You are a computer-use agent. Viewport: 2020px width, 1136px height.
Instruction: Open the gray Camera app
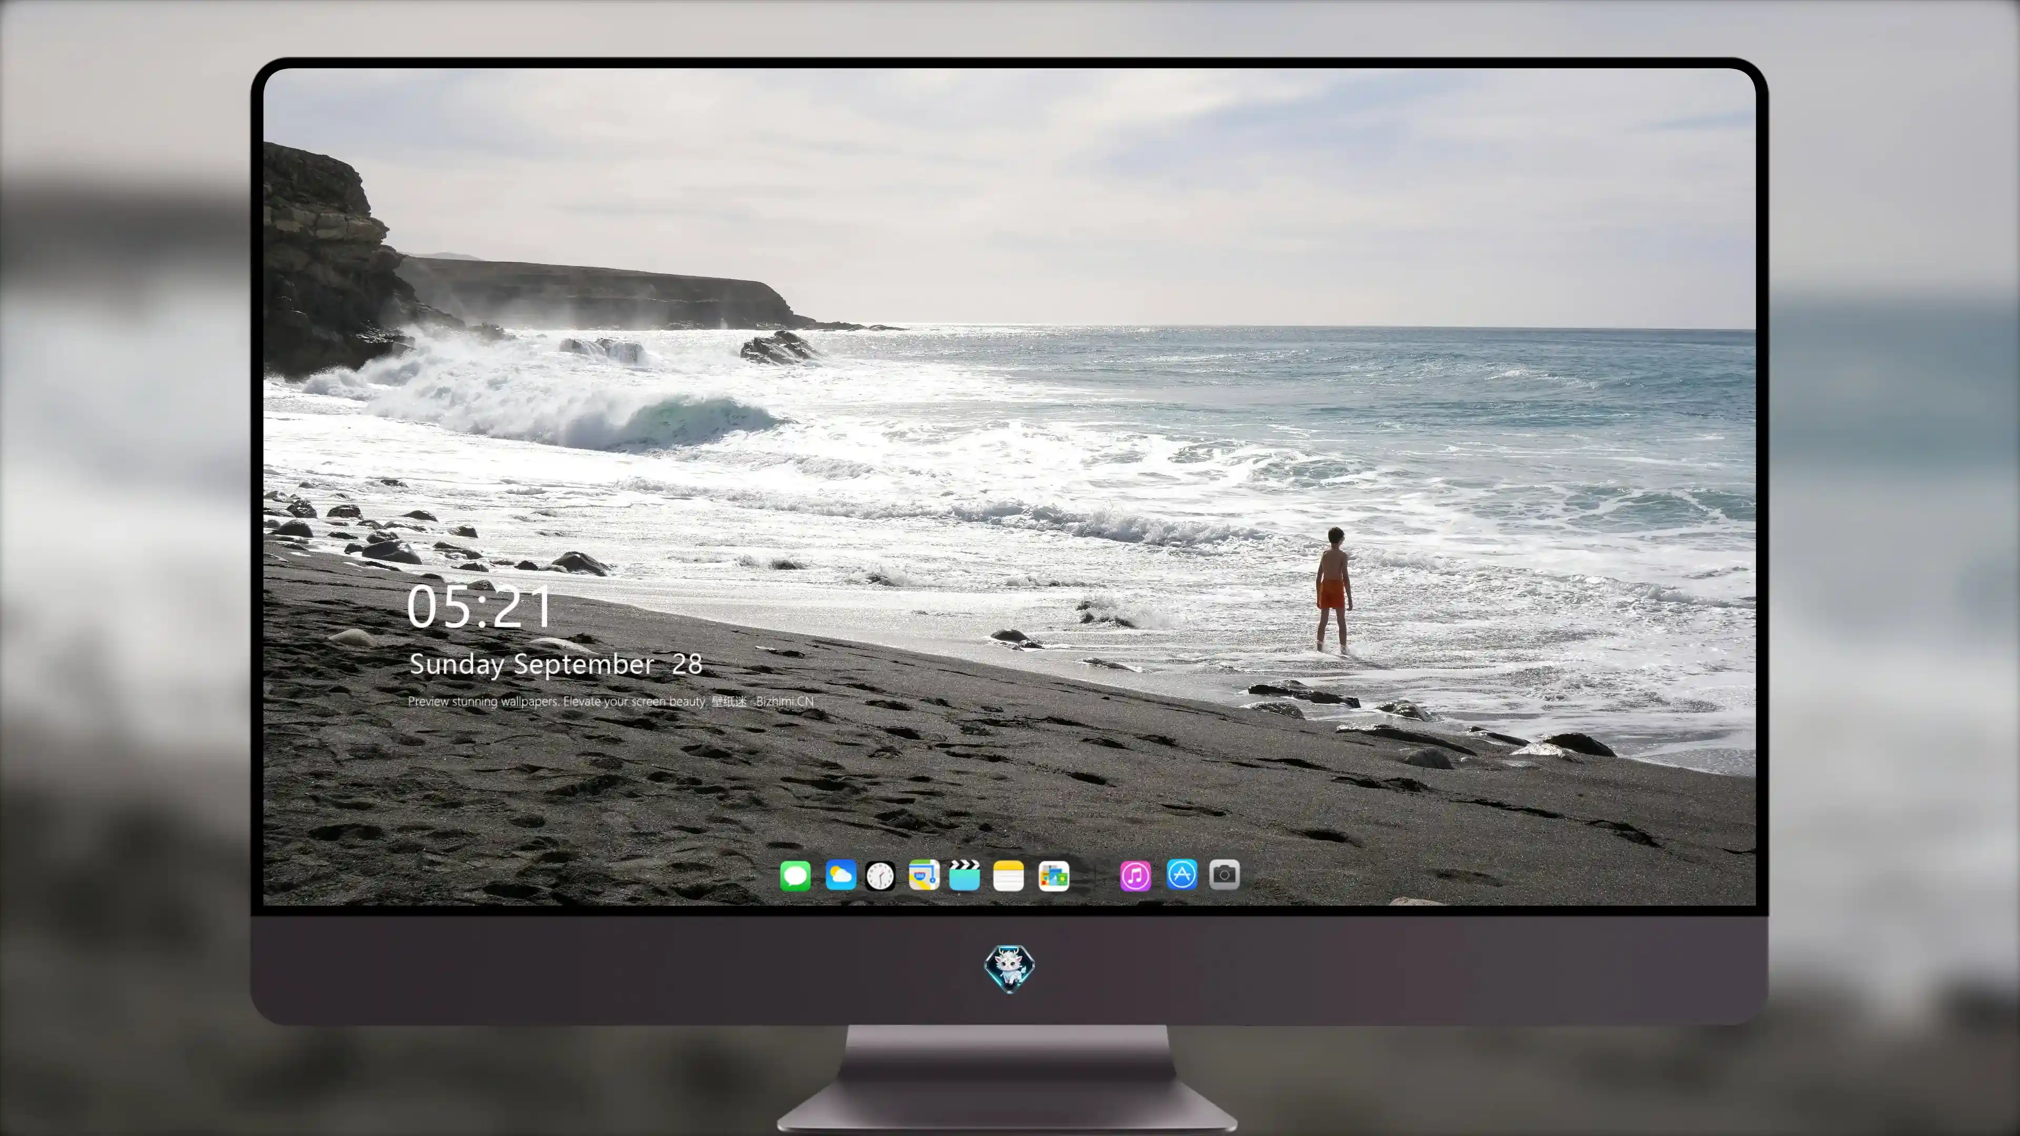[1225, 874]
